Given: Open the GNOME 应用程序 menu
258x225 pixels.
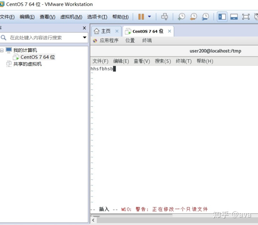Looking at the screenshot, I should pyautogui.click(x=109, y=40).
